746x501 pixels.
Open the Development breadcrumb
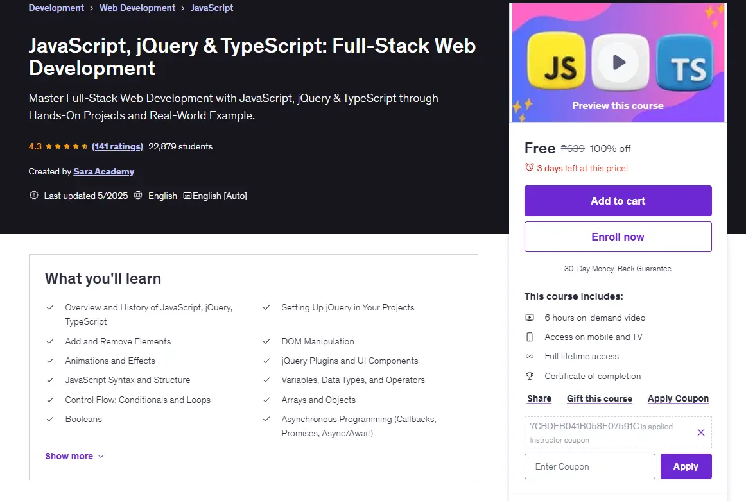[x=56, y=8]
